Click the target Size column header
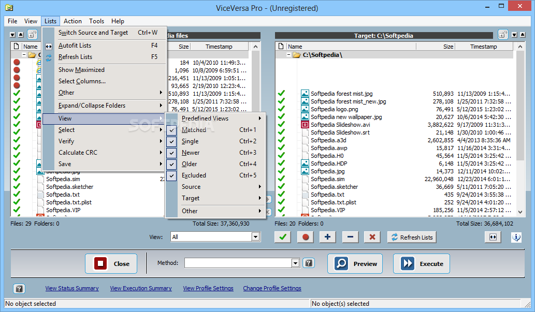 click(435, 47)
